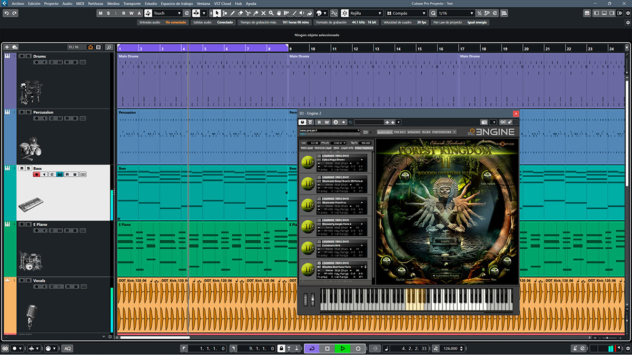The image size is (632, 355).
Task: Open the Automation Presets dropdown
Action: tap(447, 276)
